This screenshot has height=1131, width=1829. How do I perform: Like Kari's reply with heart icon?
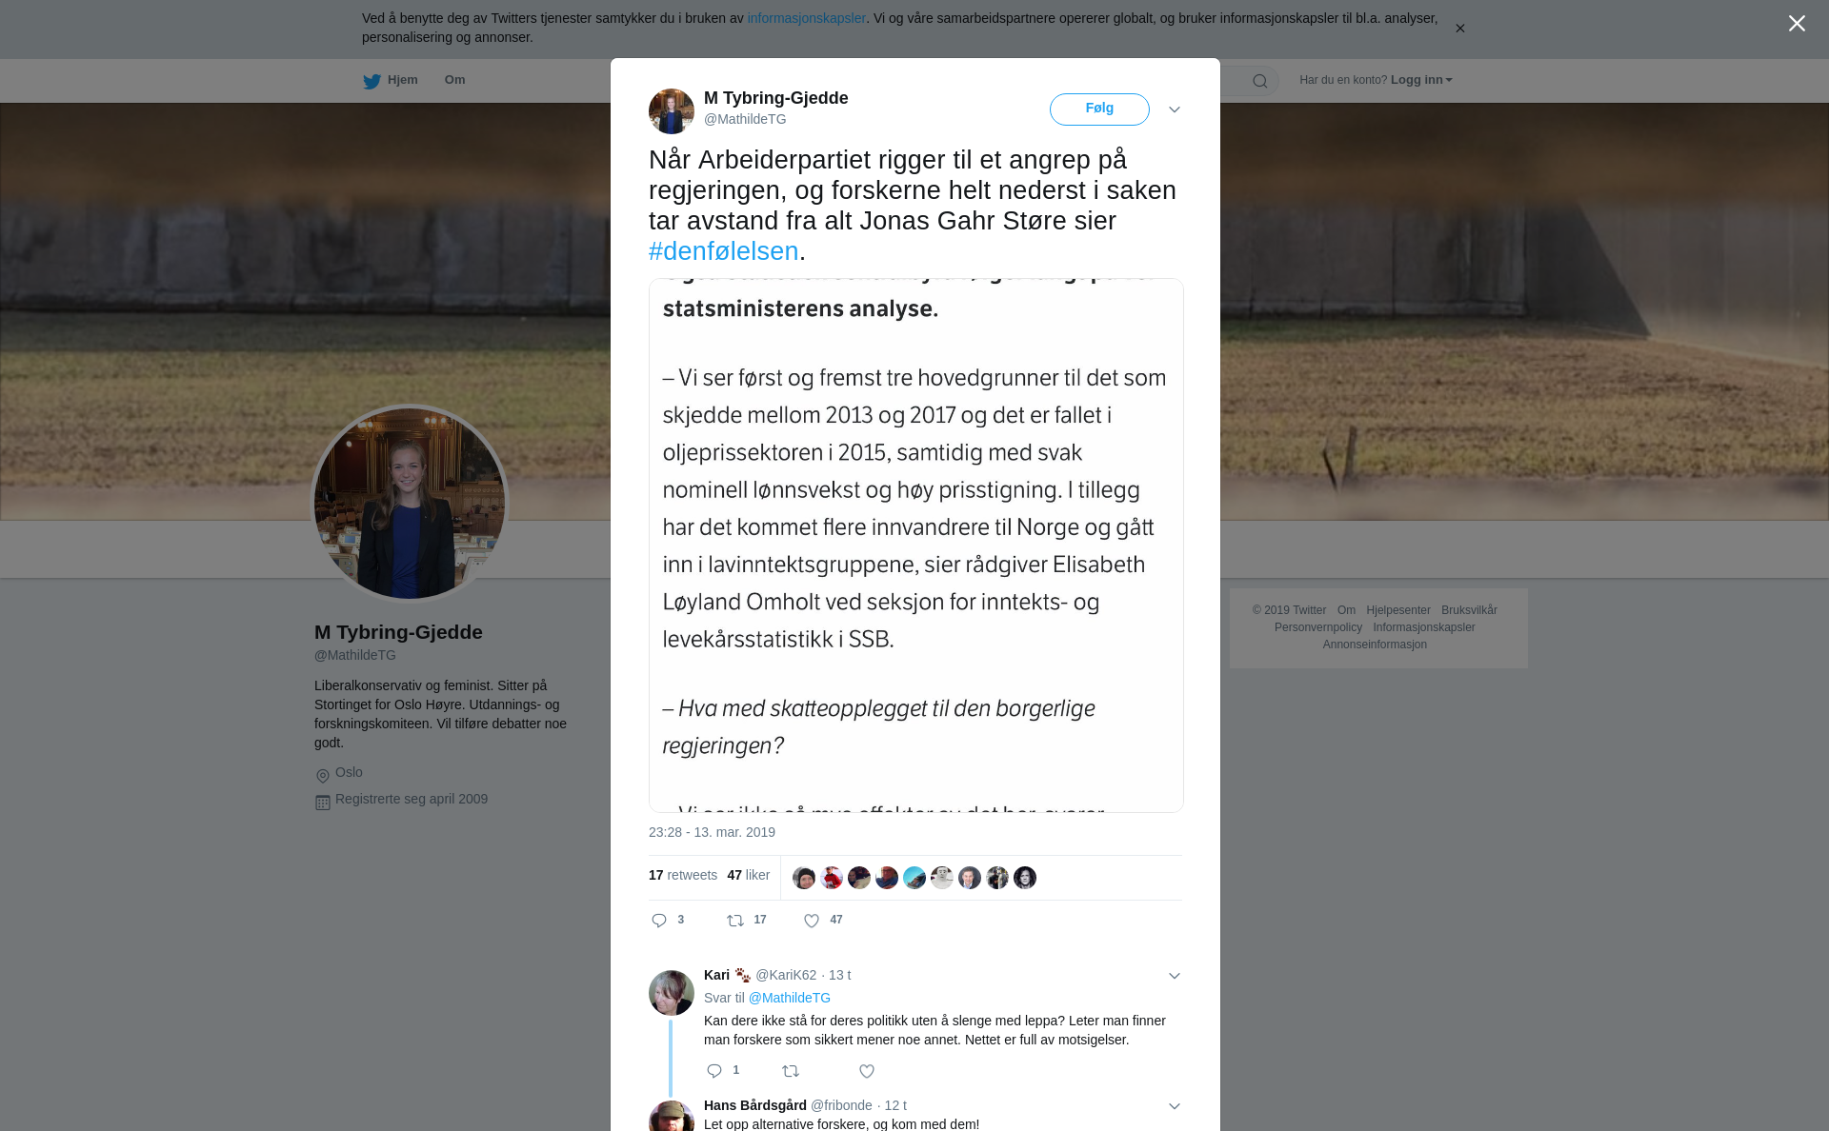(867, 1071)
